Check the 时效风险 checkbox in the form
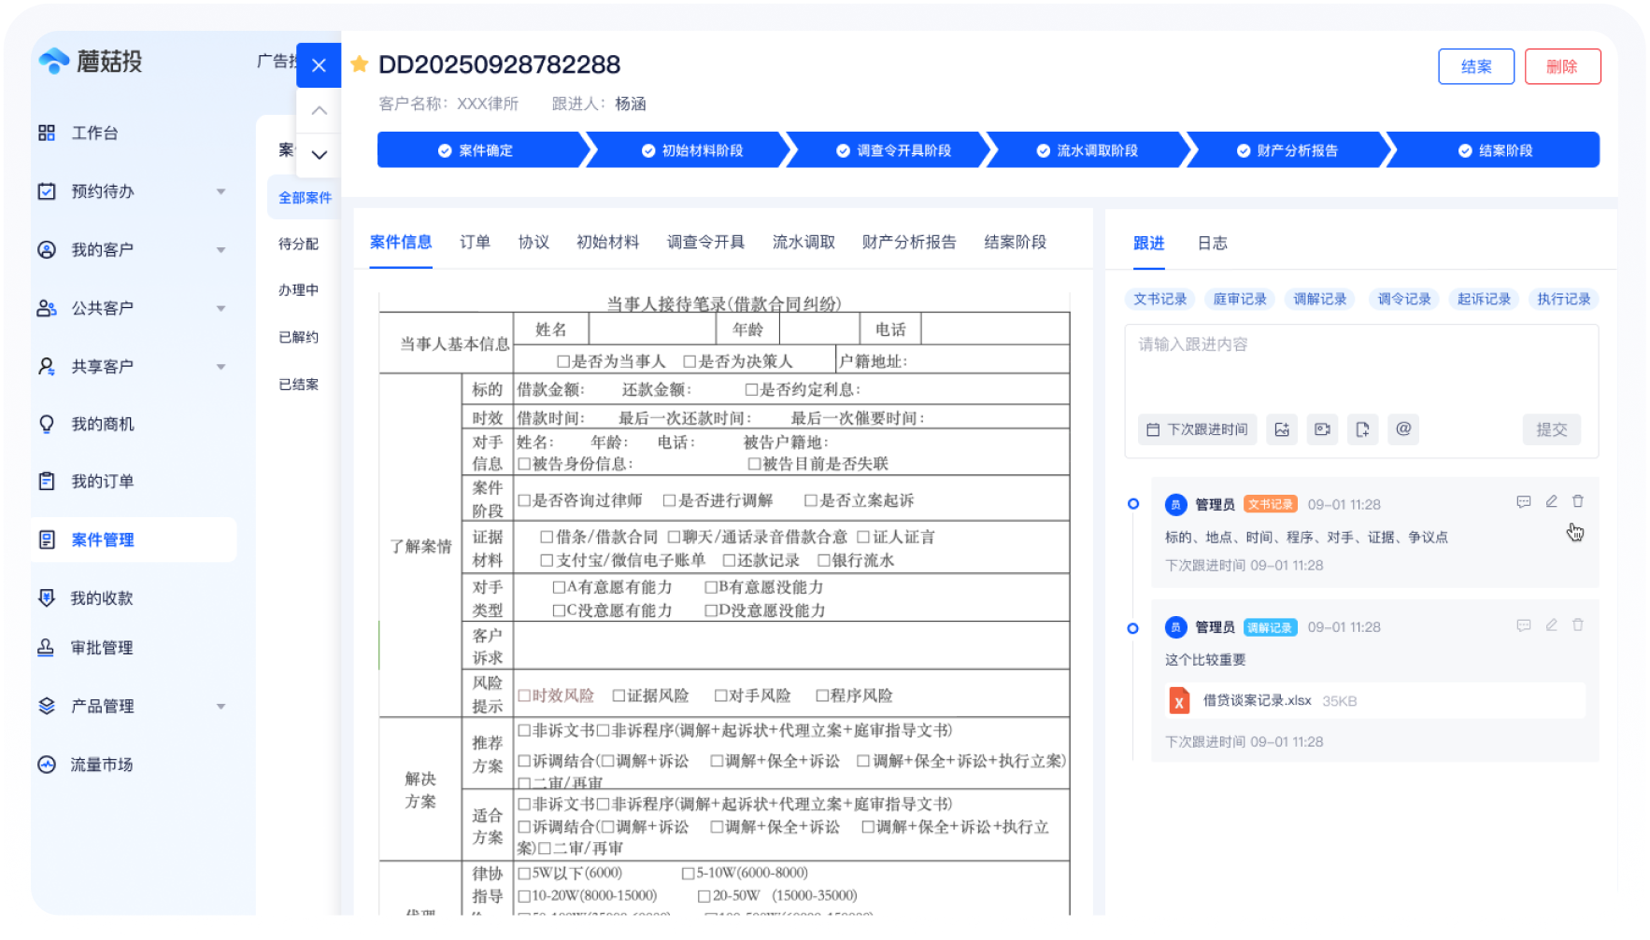Screen dimensions: 1650x940 point(524,695)
